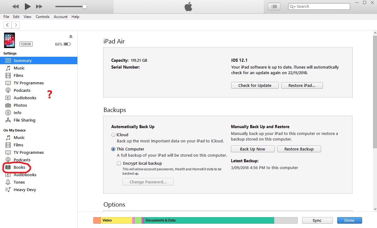
Task: Open the Info settings section
Action: [17, 113]
